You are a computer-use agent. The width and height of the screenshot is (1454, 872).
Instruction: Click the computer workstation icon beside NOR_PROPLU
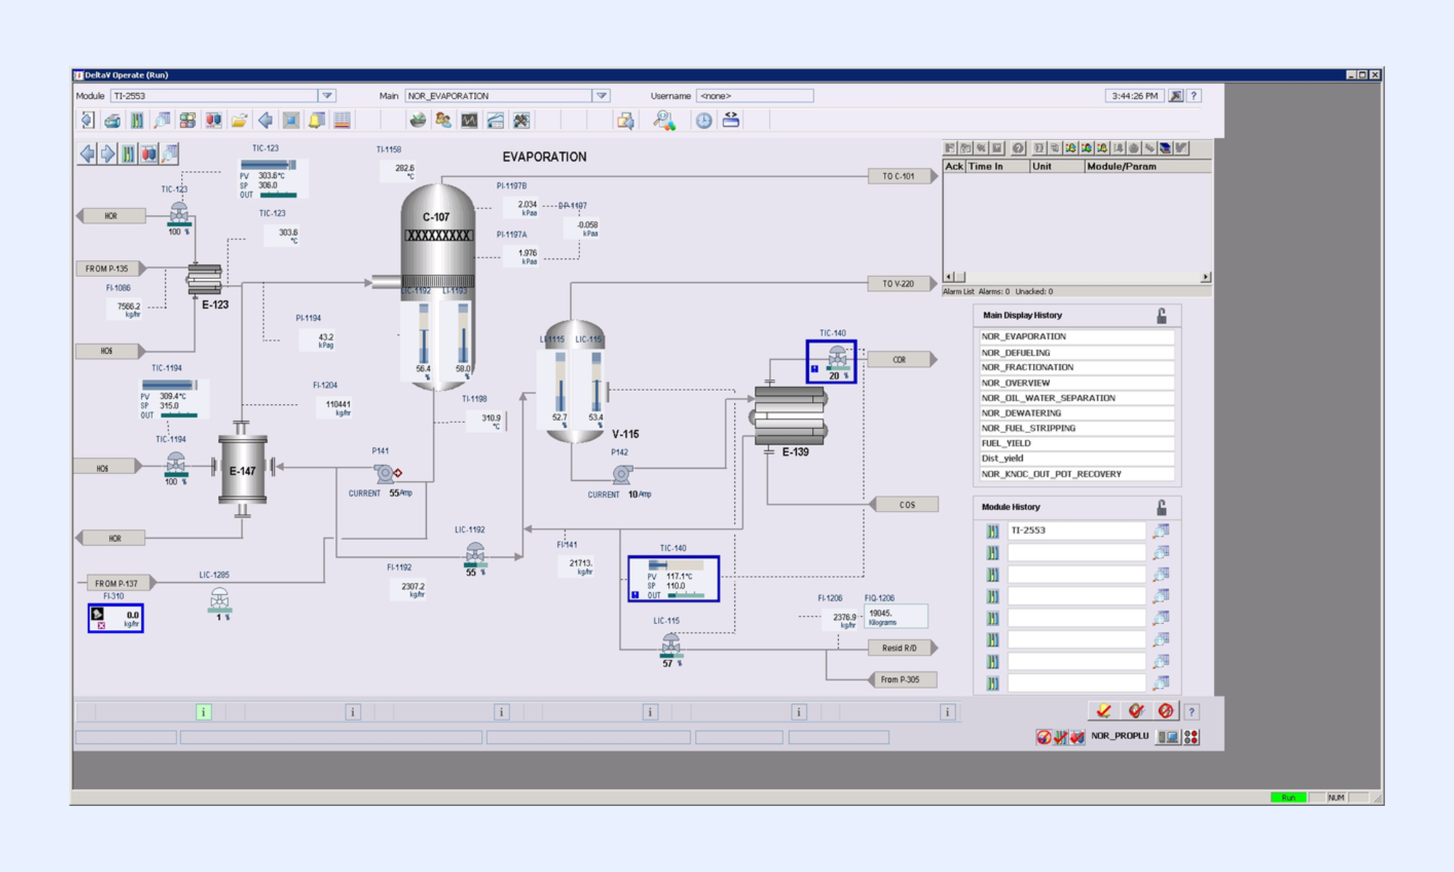pyautogui.click(x=1168, y=737)
